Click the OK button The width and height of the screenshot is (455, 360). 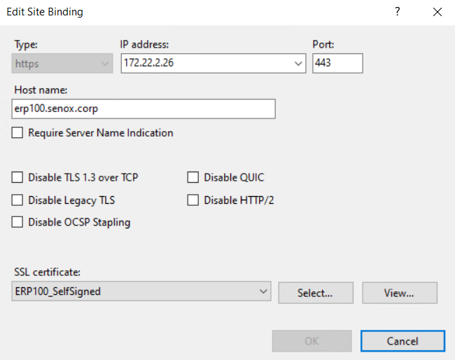point(311,341)
